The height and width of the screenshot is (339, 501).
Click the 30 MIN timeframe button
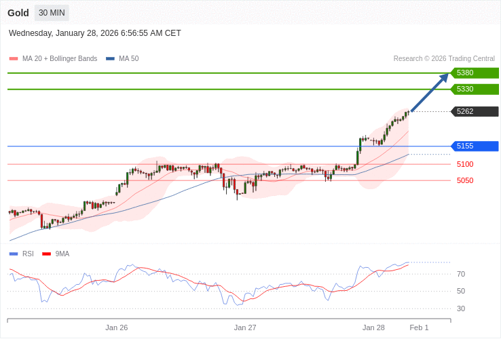click(x=52, y=13)
